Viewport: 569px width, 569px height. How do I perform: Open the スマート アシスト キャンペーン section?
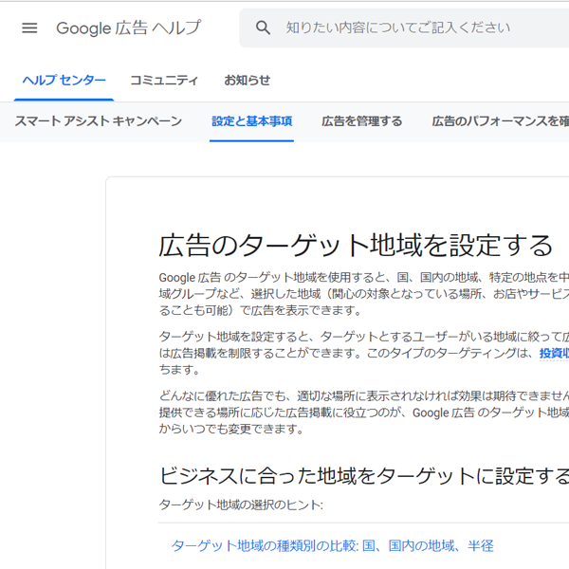[x=98, y=120]
